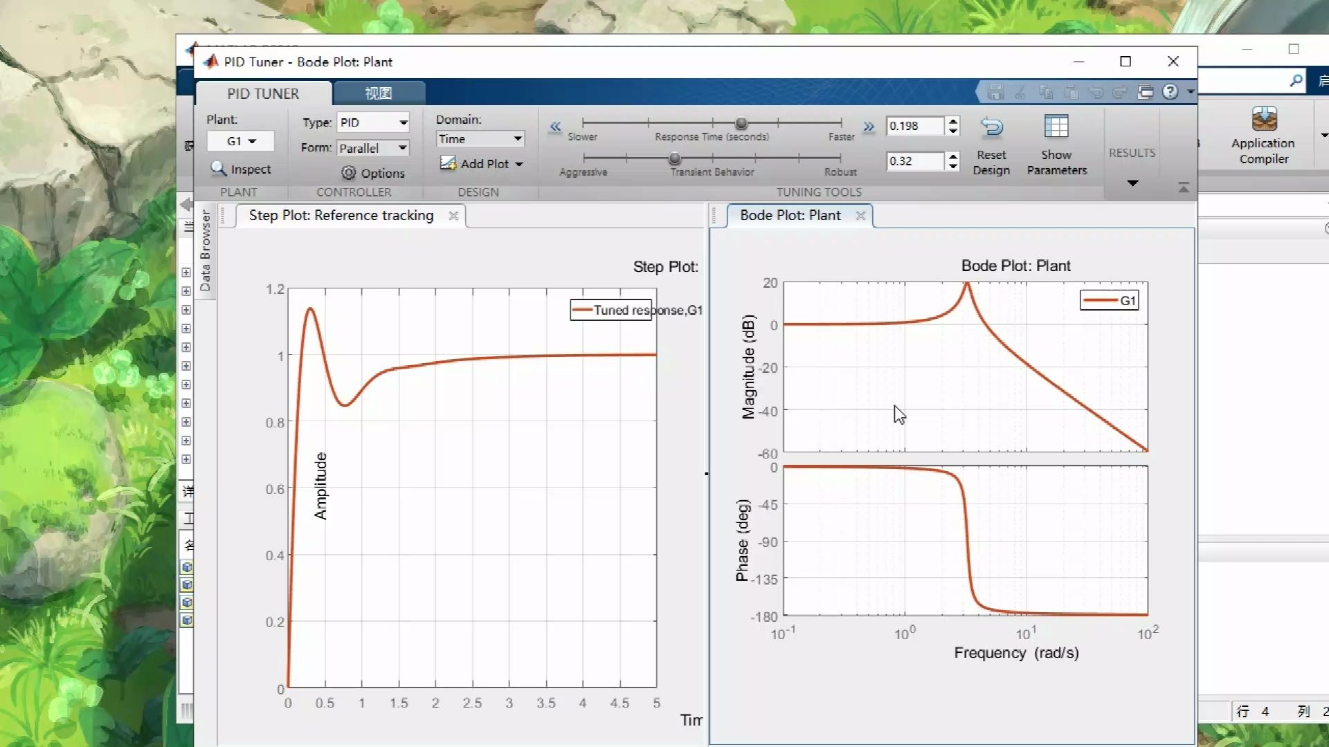1329x747 pixels.
Task: Close the Bode Plot: Plant tab
Action: click(860, 215)
